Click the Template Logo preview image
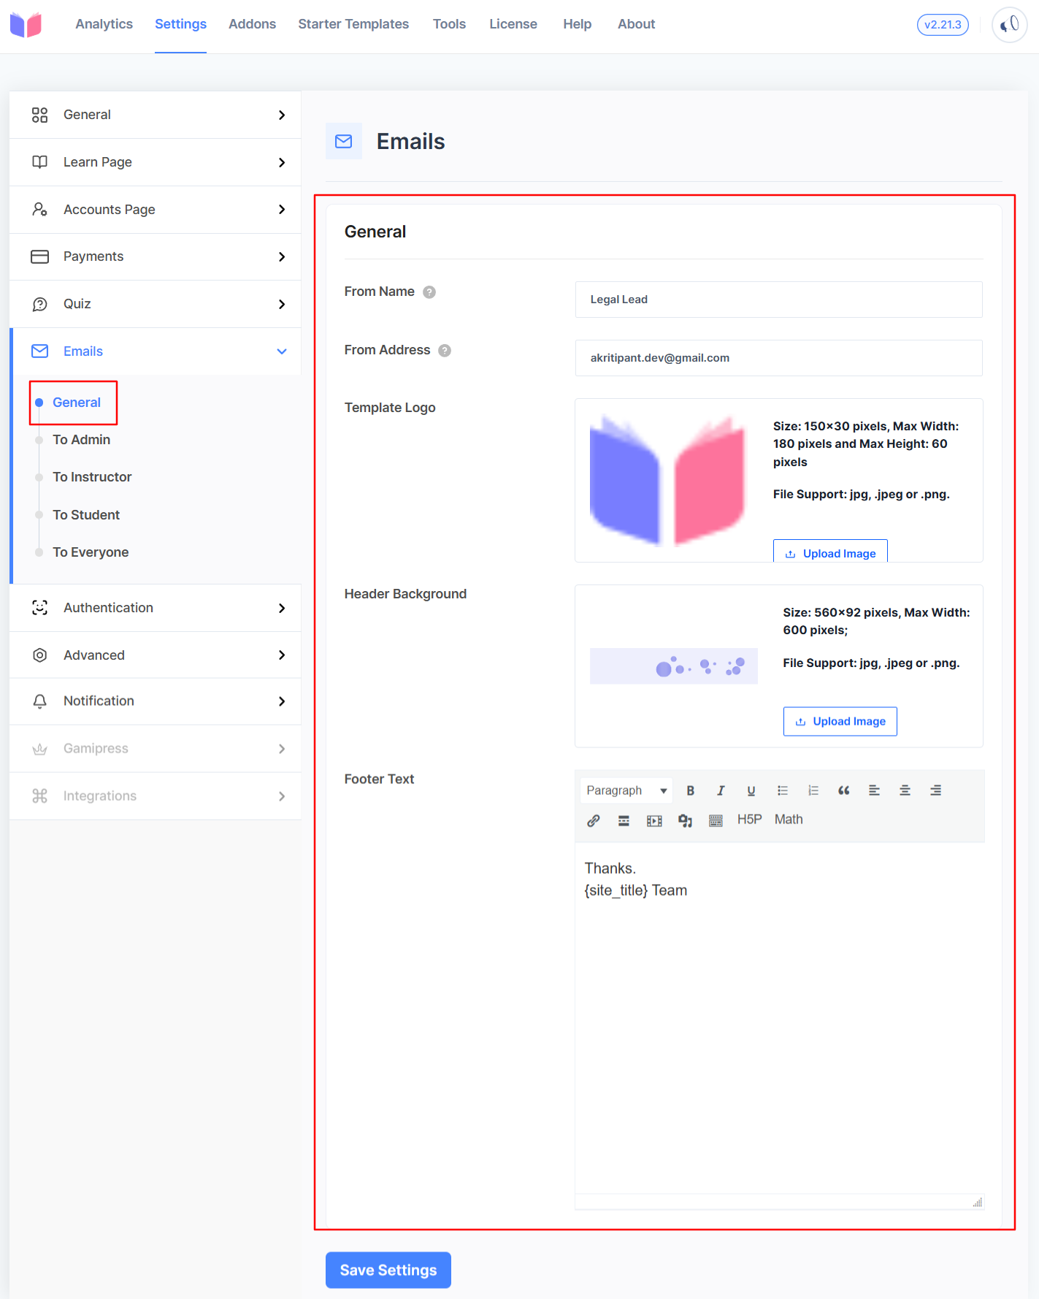 click(667, 481)
